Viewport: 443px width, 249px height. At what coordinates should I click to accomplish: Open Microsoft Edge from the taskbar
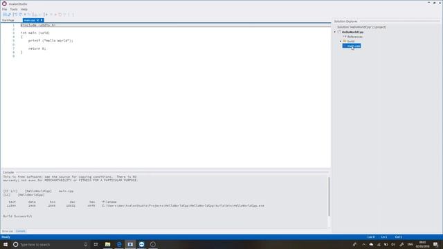[x=119, y=244]
